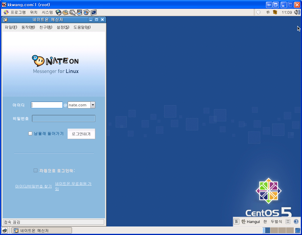Expand the nate.com domain dropdown arrow
The height and width of the screenshot is (235, 302).
click(93, 105)
